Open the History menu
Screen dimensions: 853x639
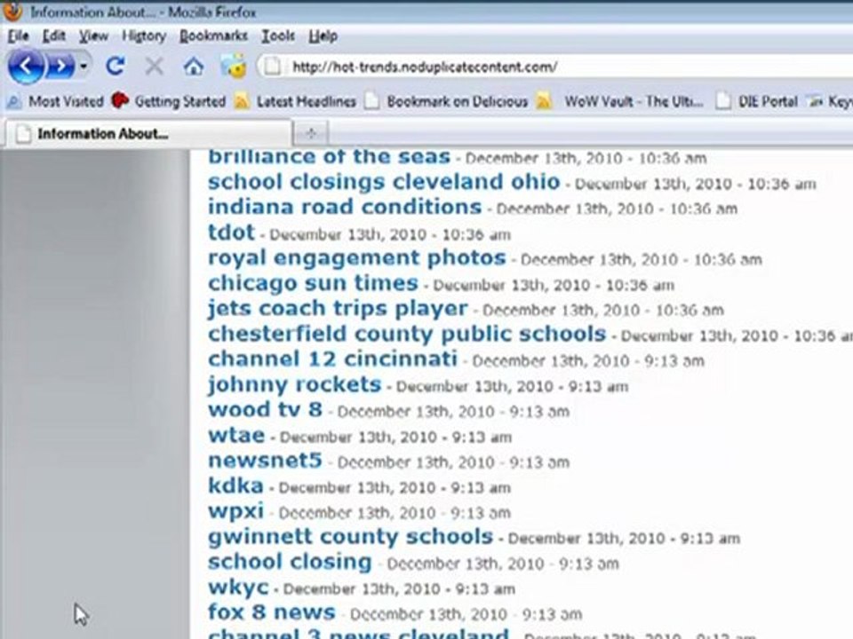(x=144, y=35)
